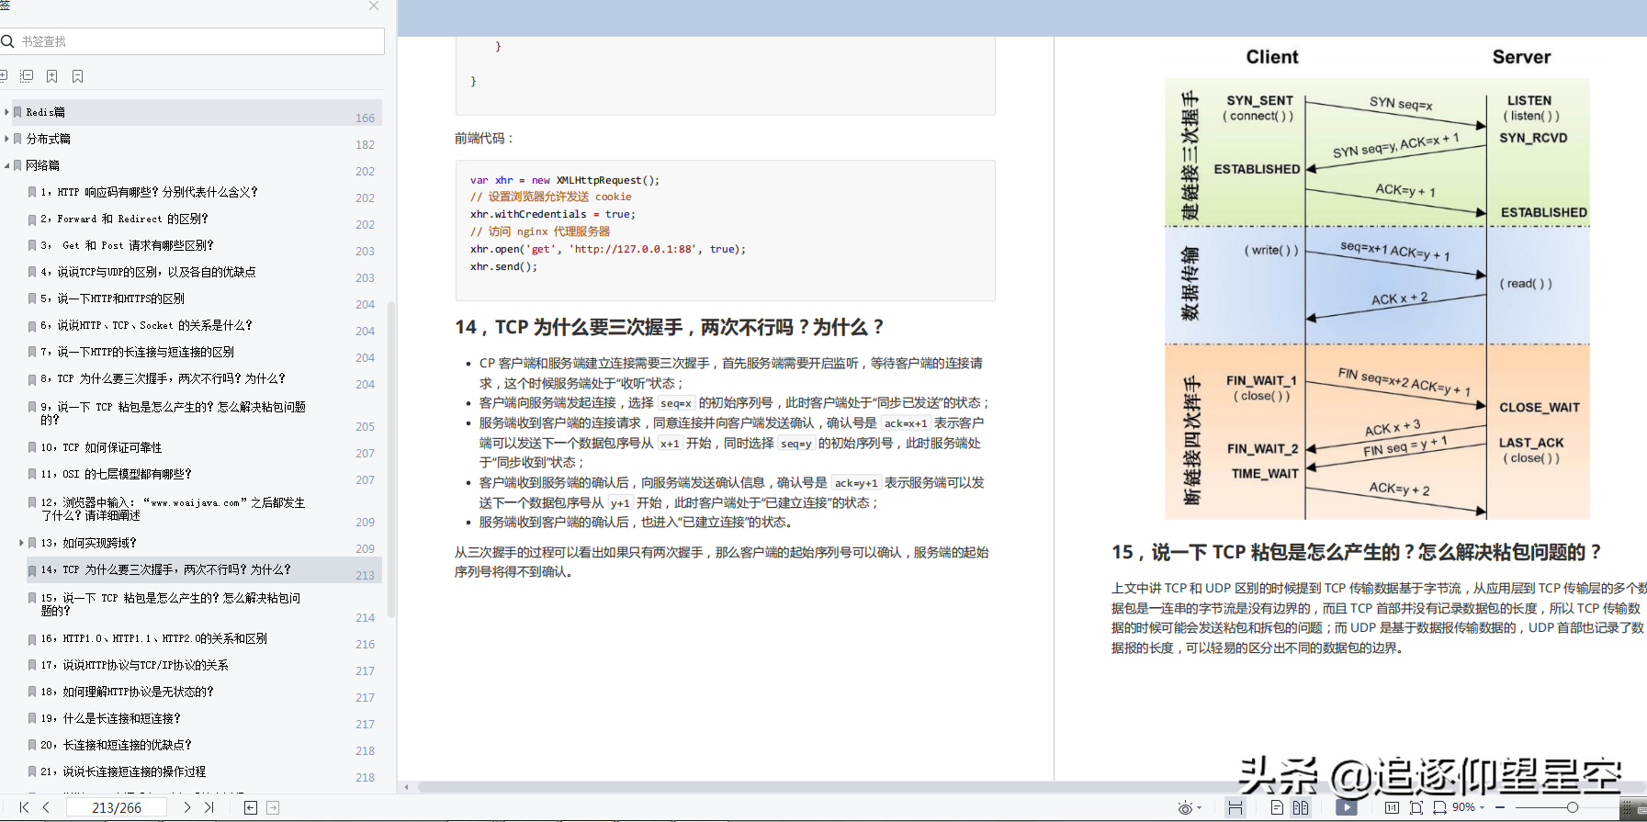This screenshot has height=822, width=1647.
Task: Open bookmark 7, HTTP的长连接与短连接的区别
Action: click(137, 352)
